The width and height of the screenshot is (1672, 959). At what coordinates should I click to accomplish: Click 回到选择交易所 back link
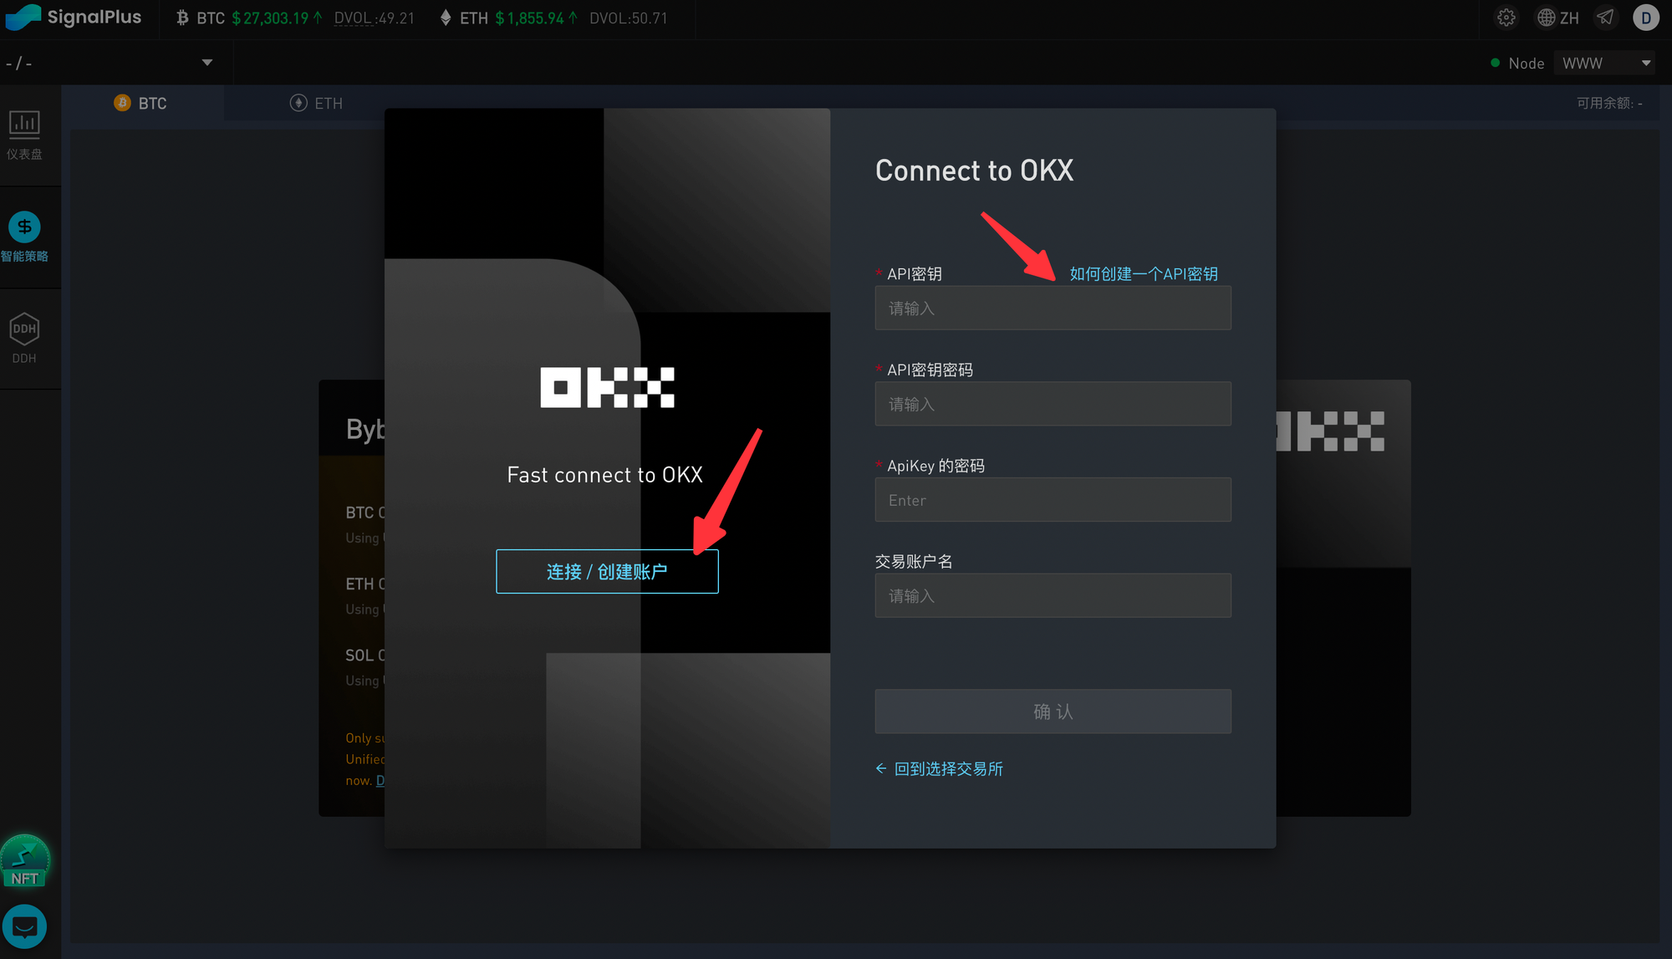point(940,768)
